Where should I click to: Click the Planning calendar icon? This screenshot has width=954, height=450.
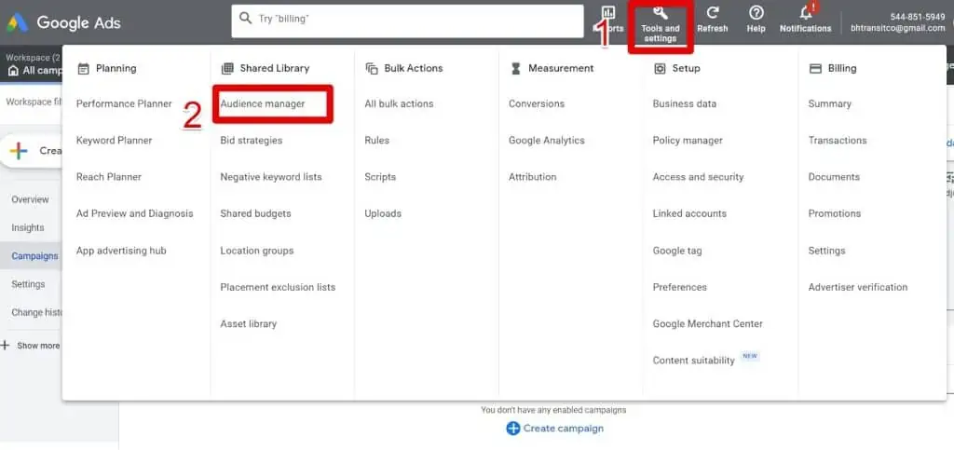[83, 69]
